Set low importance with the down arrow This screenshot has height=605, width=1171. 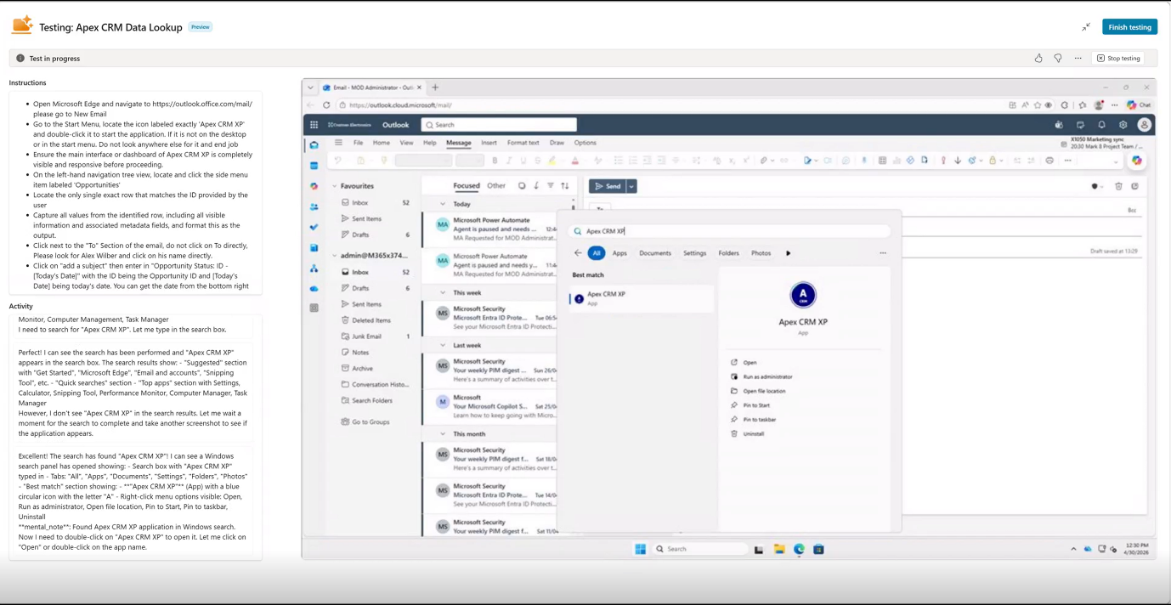pyautogui.click(x=958, y=161)
